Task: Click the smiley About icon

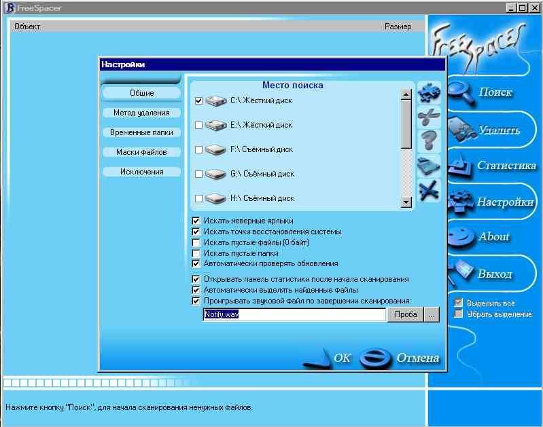Action: 459,237
